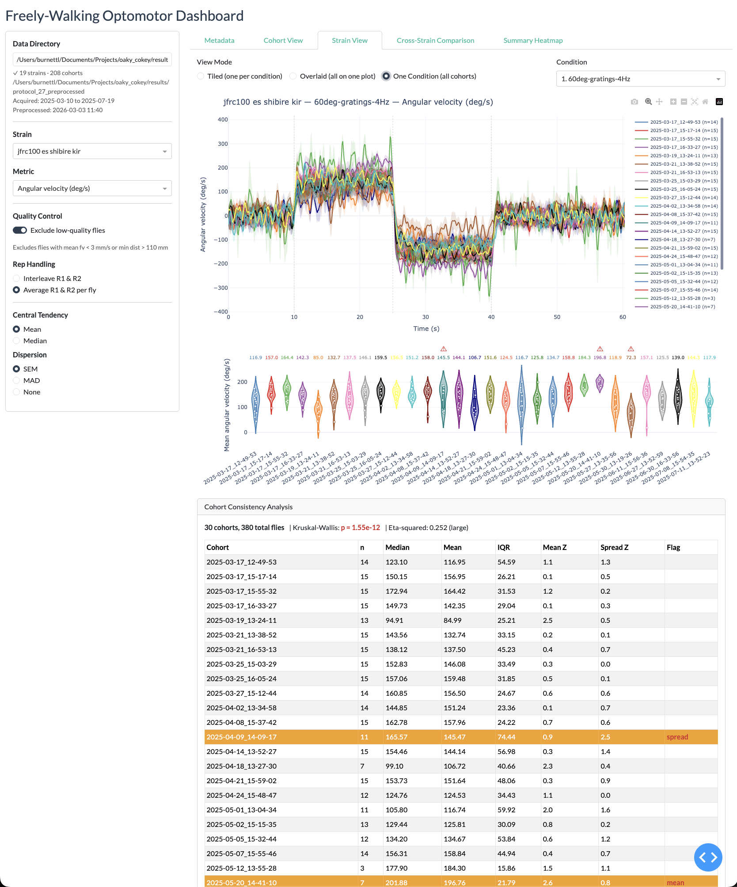Reset axes with the home icon
The width and height of the screenshot is (737, 887).
(705, 102)
